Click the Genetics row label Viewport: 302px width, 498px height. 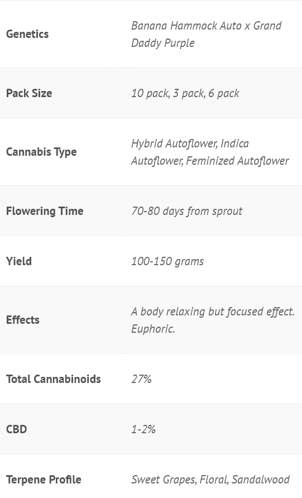(x=27, y=34)
